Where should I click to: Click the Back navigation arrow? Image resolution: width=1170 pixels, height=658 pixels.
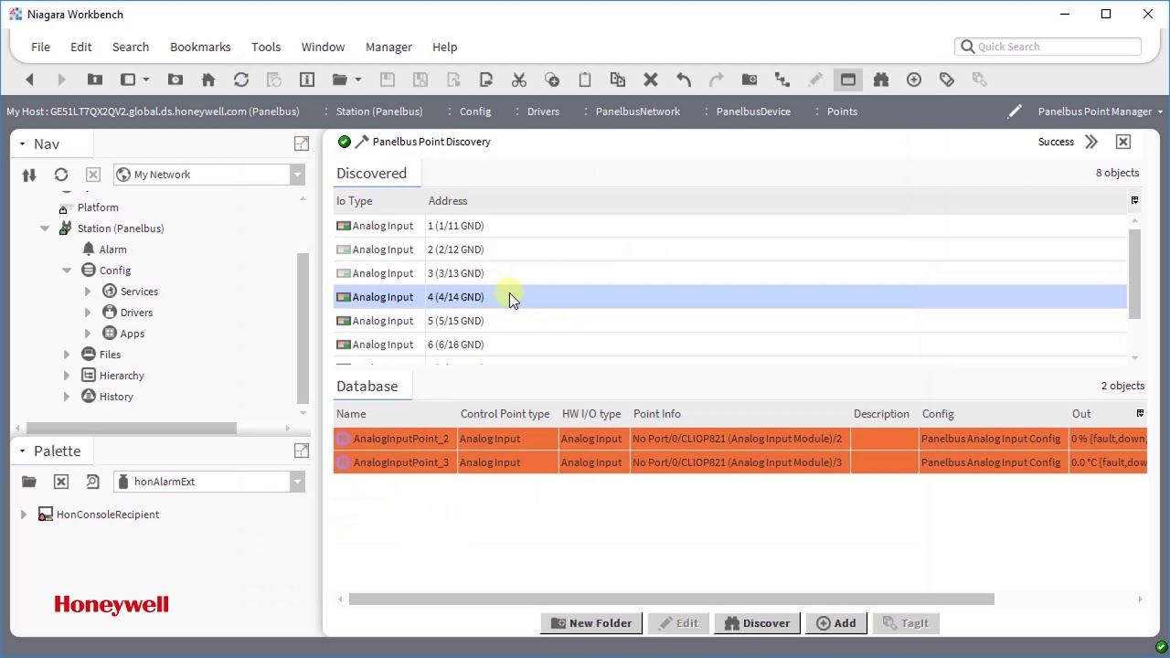[29, 80]
